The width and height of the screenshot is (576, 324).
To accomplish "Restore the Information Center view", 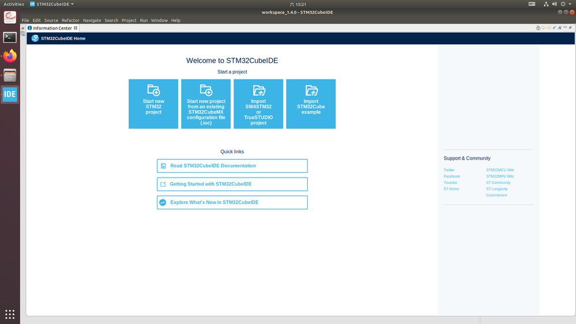I will click(x=570, y=28).
